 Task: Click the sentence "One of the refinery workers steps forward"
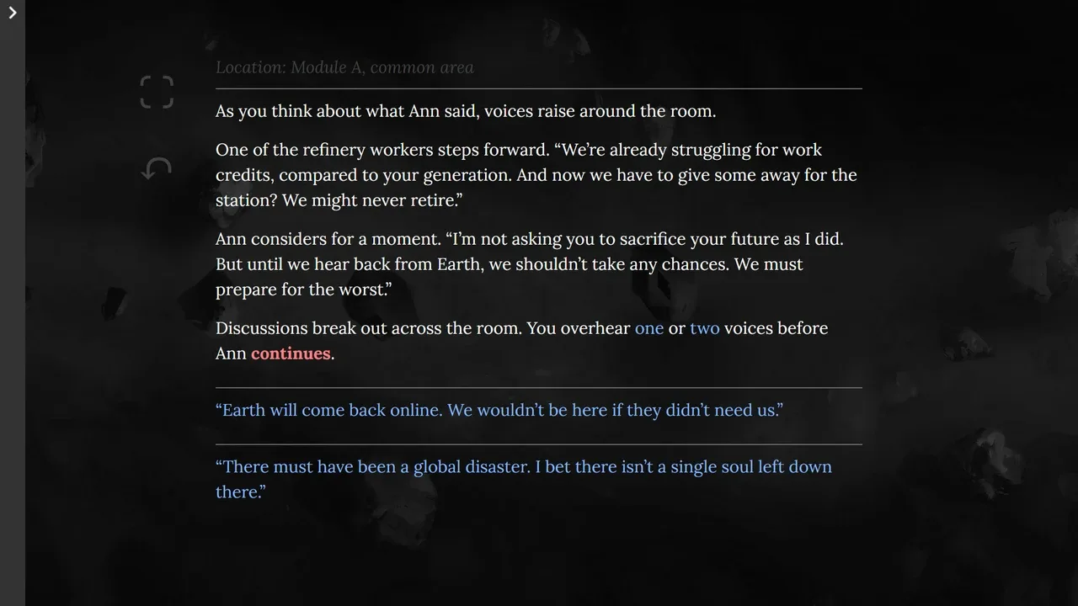382,150
